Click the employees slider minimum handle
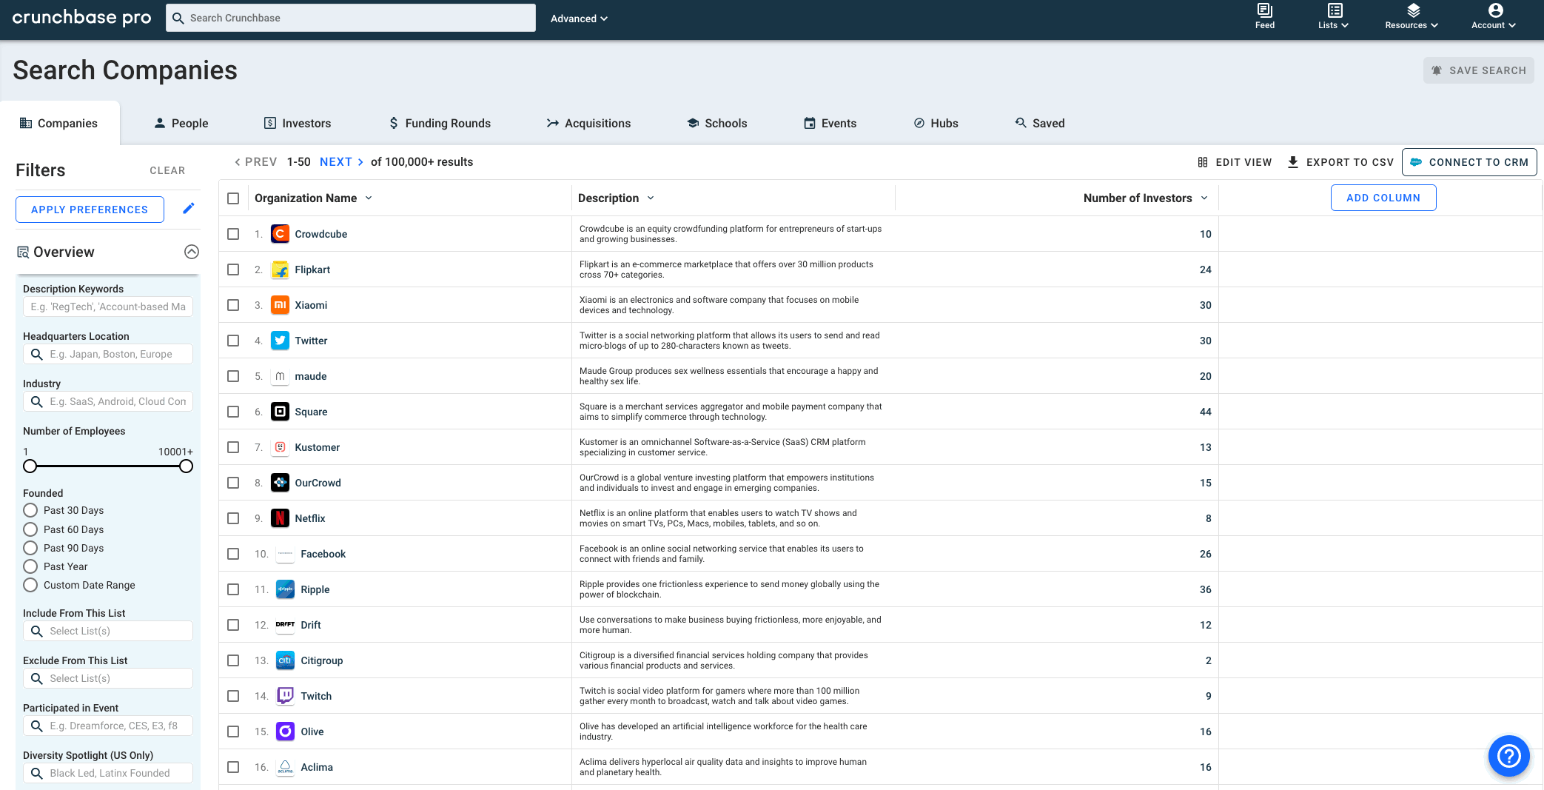 pos(30,466)
